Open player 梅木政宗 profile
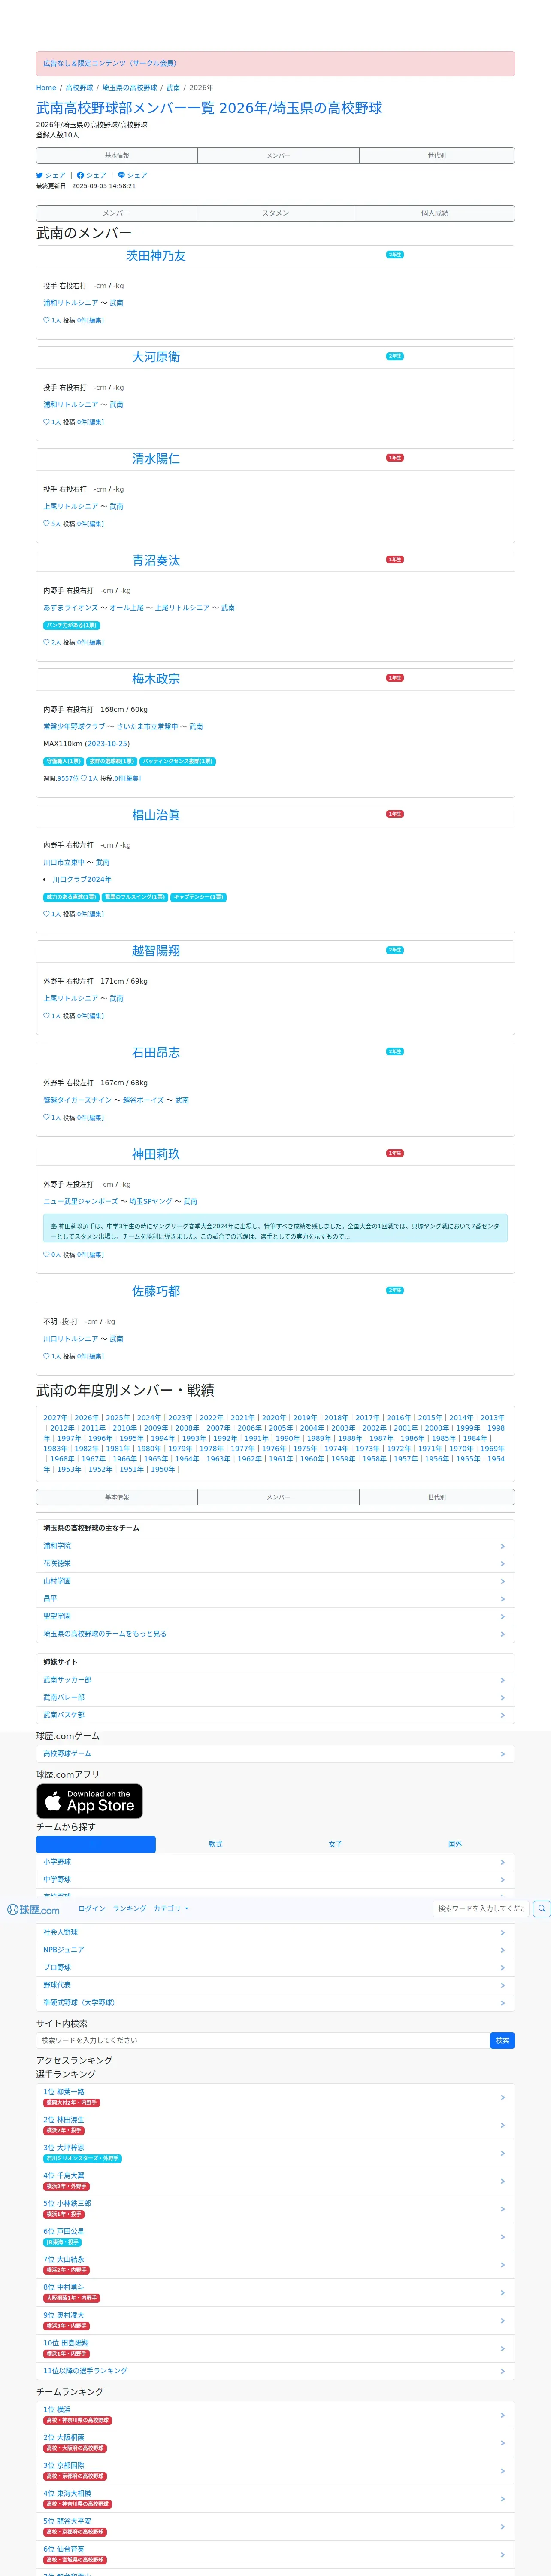Viewport: 551px width, 2576px height. 156,679
